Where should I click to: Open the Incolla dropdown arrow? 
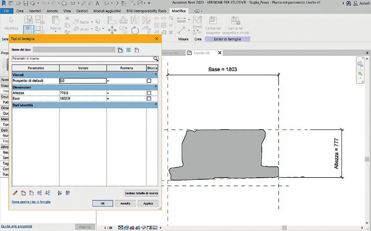(55, 32)
